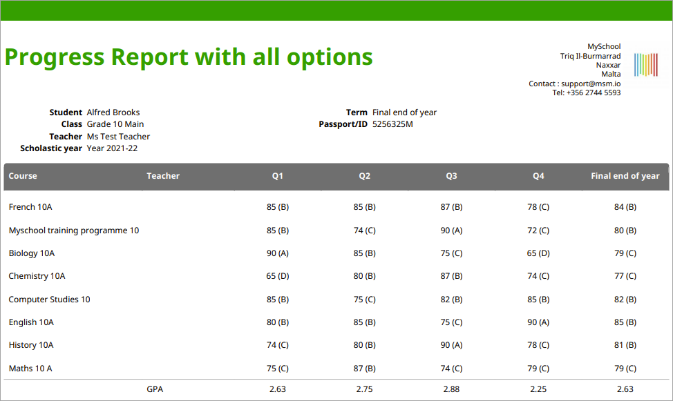Click the student name Alfred Brooks
Image resolution: width=673 pixels, height=401 pixels.
point(113,113)
